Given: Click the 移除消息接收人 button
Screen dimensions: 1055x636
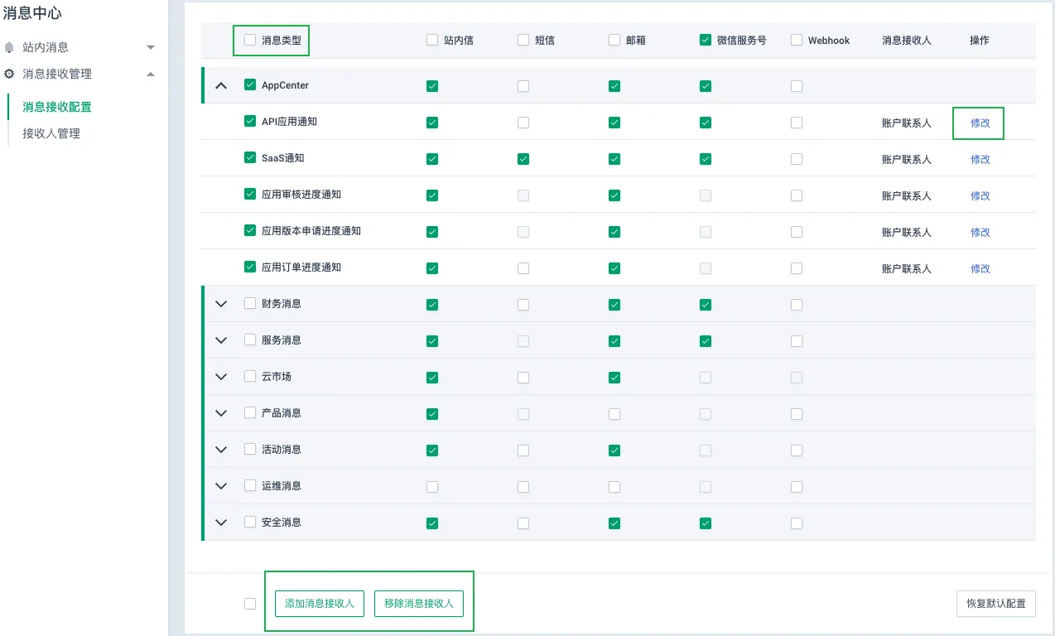Looking at the screenshot, I should 419,604.
